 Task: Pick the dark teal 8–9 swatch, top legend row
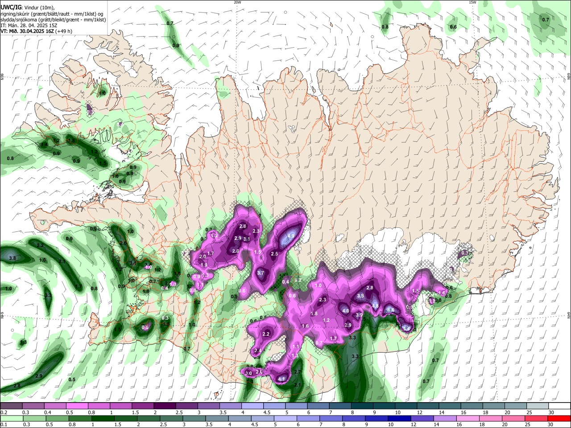tap(361, 406)
